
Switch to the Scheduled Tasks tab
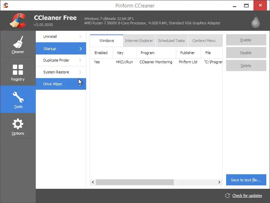(x=171, y=41)
